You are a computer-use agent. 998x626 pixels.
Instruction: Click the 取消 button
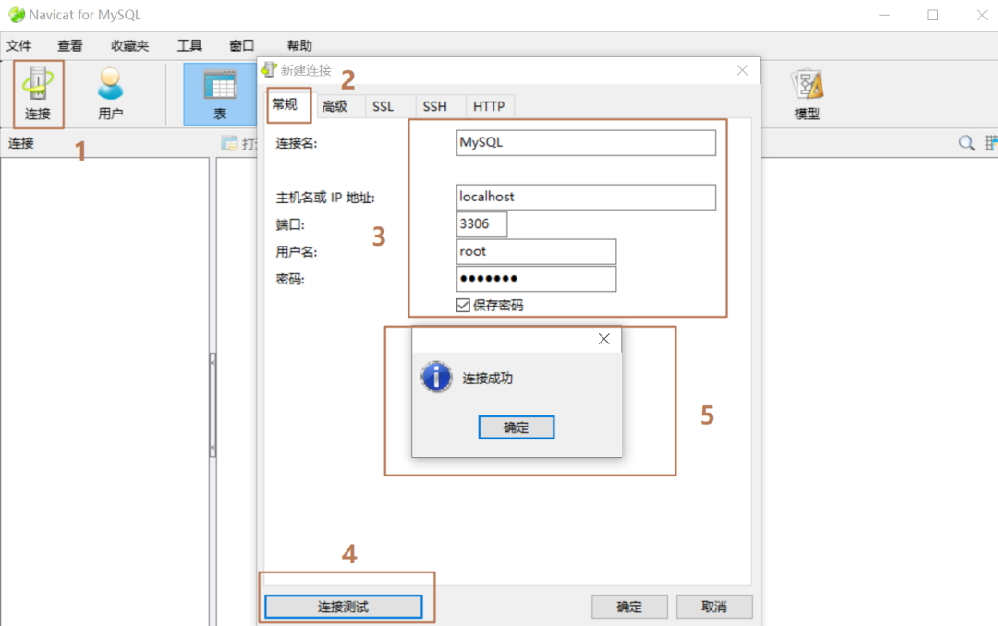(714, 607)
